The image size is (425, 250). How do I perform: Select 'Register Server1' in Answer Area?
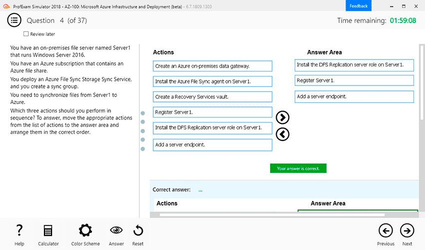pyautogui.click(x=354, y=80)
